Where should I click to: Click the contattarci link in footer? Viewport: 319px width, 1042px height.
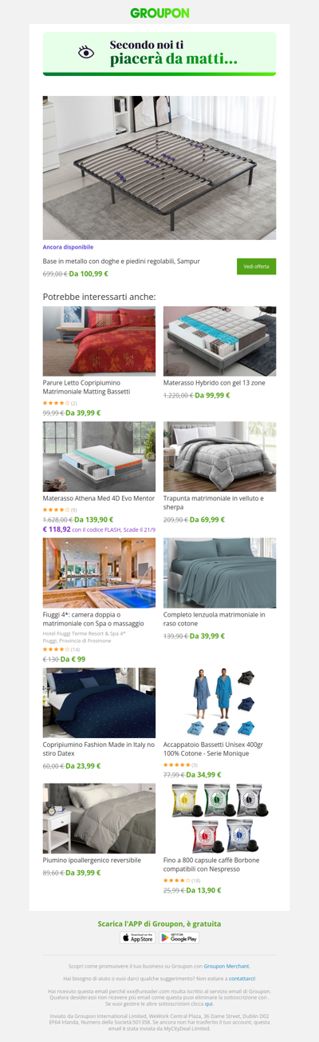242,978
